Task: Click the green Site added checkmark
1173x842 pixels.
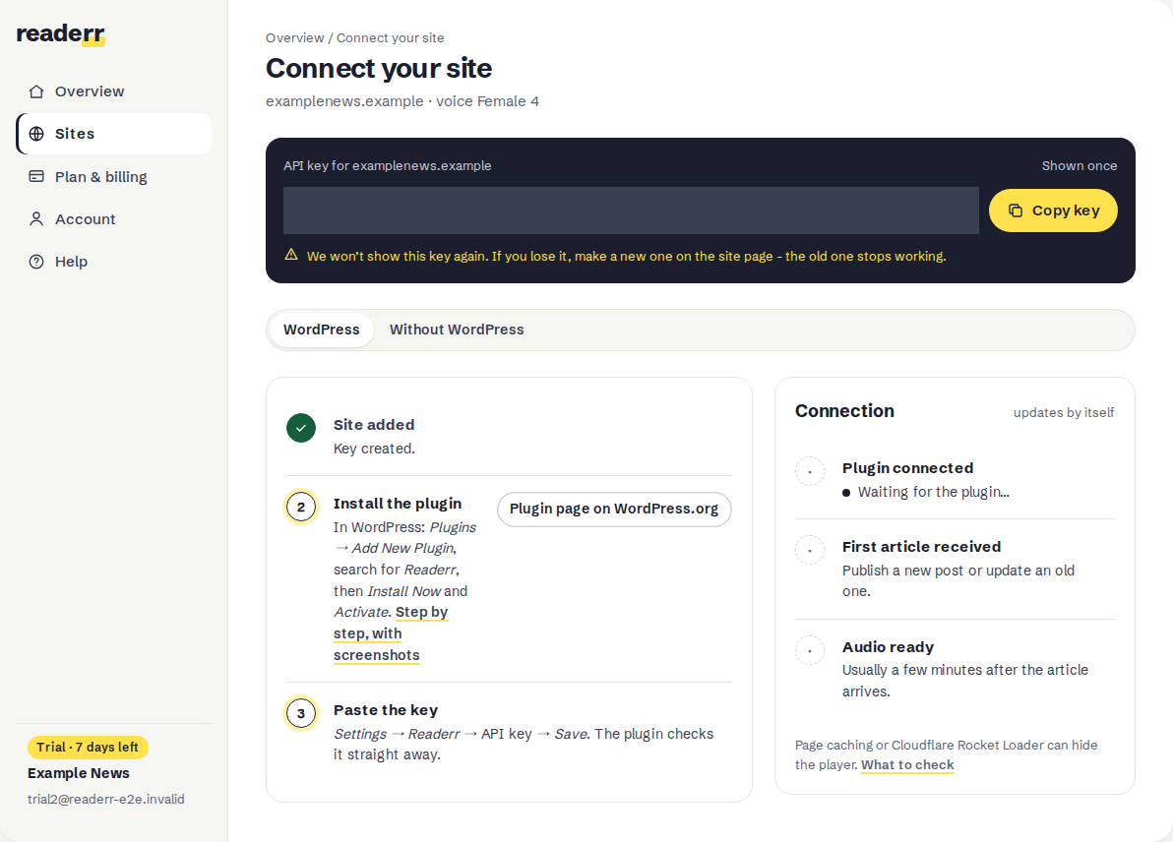Action: point(301,428)
